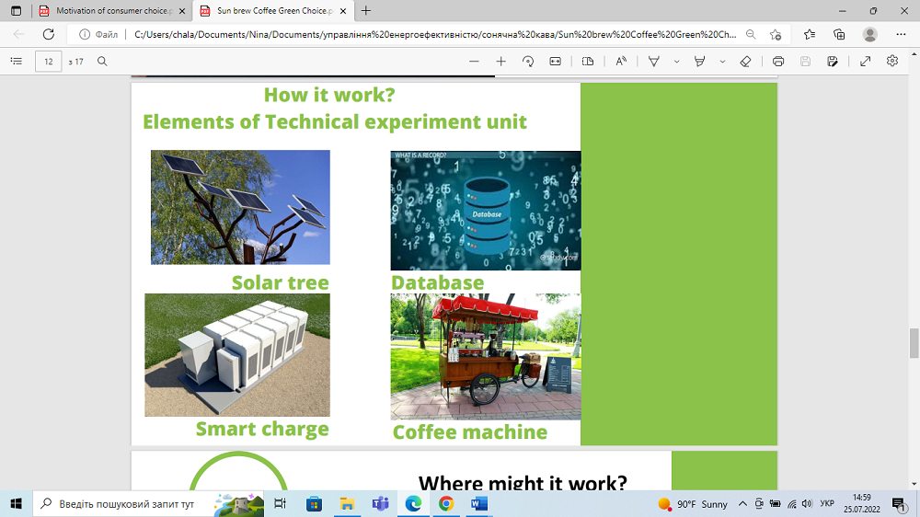Open Microsoft Word from the taskbar
Image resolution: width=920 pixels, height=517 pixels.
(478, 504)
